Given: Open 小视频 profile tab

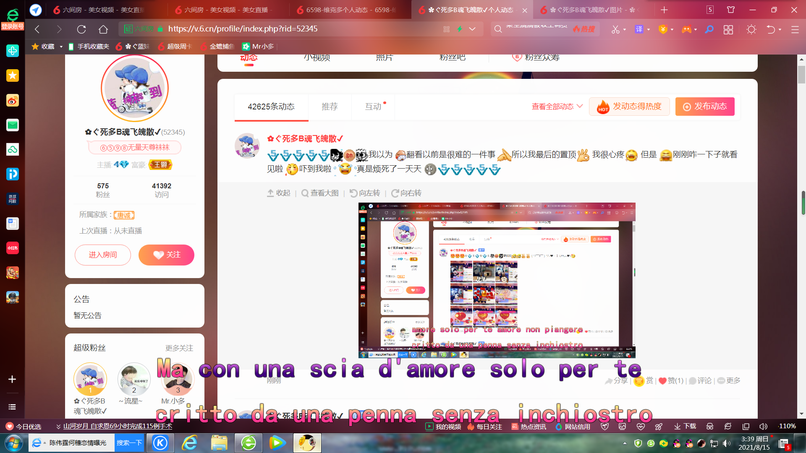Looking at the screenshot, I should 317,58.
